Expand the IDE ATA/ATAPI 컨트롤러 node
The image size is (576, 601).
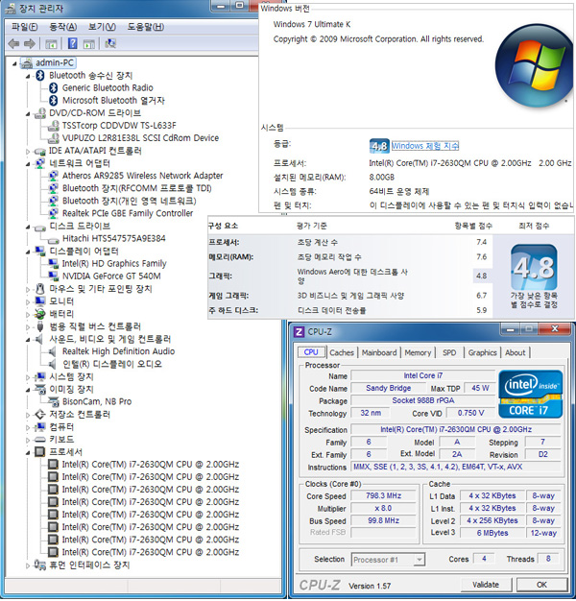pos(28,152)
